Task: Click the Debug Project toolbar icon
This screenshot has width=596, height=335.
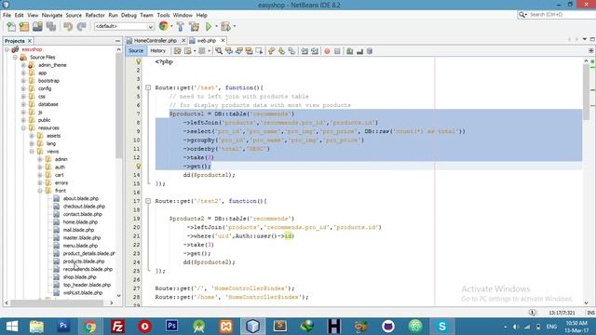Action: coord(225,26)
